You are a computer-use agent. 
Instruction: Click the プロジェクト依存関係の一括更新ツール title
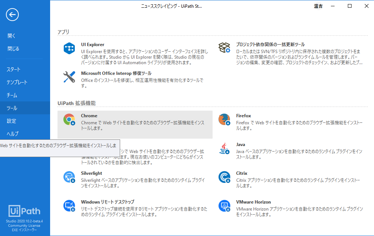tap(270, 44)
